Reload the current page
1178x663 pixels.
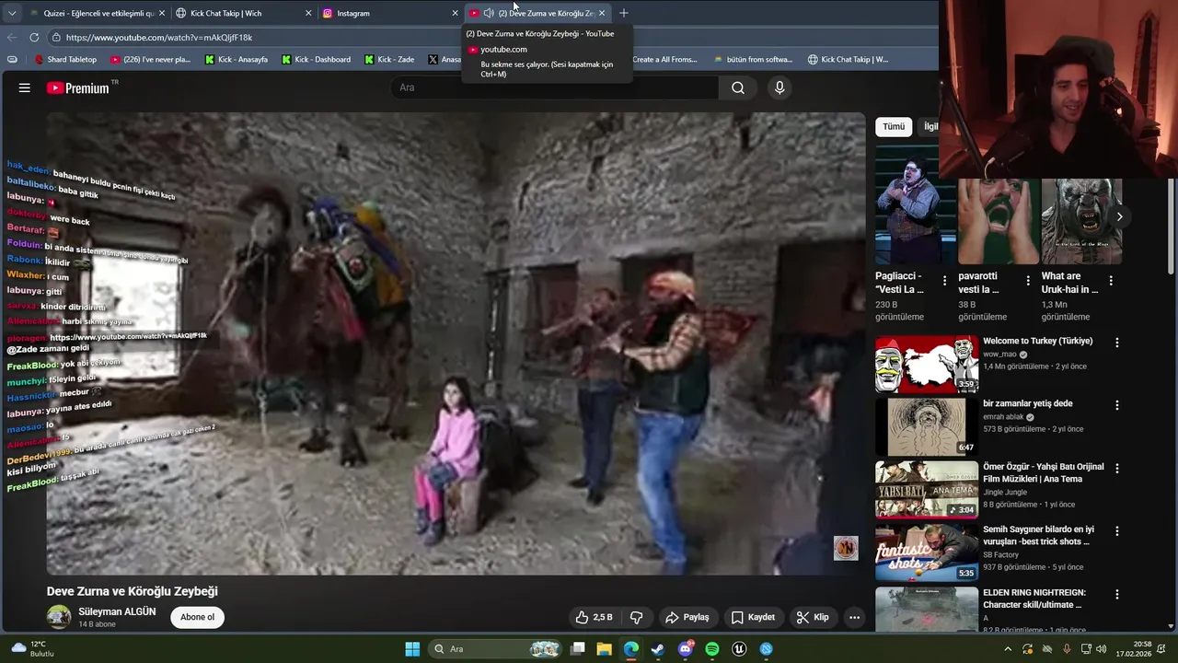pyautogui.click(x=34, y=37)
